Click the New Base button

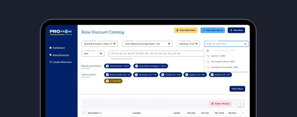[236, 30]
